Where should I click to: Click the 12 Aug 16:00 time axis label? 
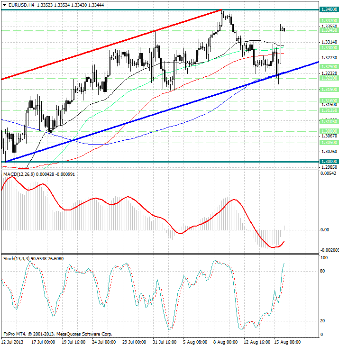[x=257, y=342]
